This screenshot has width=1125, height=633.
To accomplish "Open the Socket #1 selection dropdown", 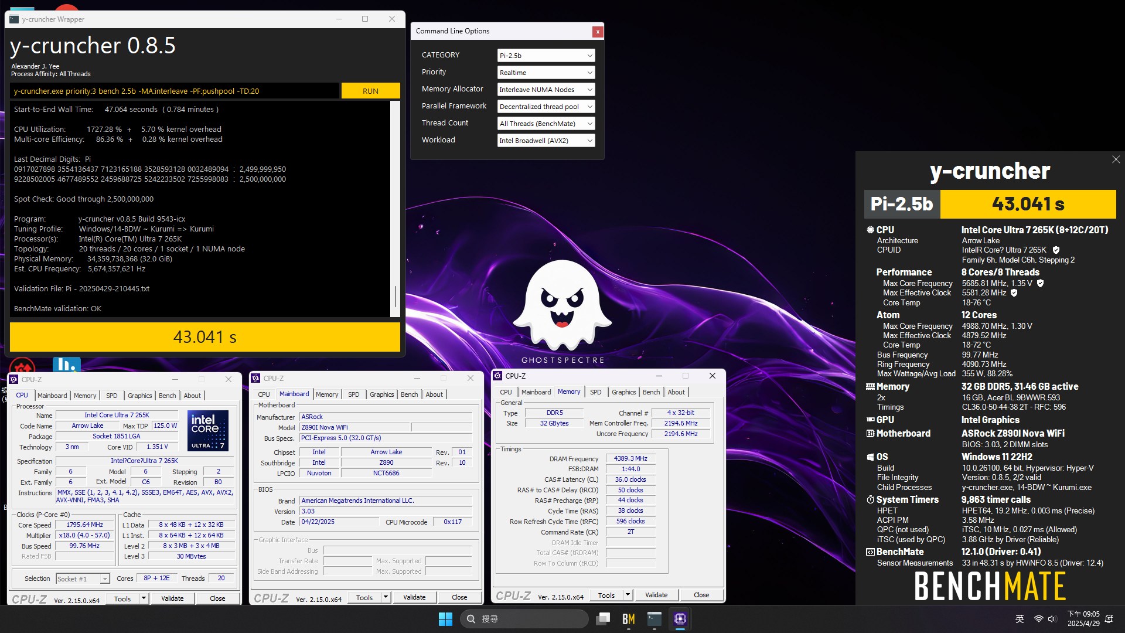I will point(83,578).
